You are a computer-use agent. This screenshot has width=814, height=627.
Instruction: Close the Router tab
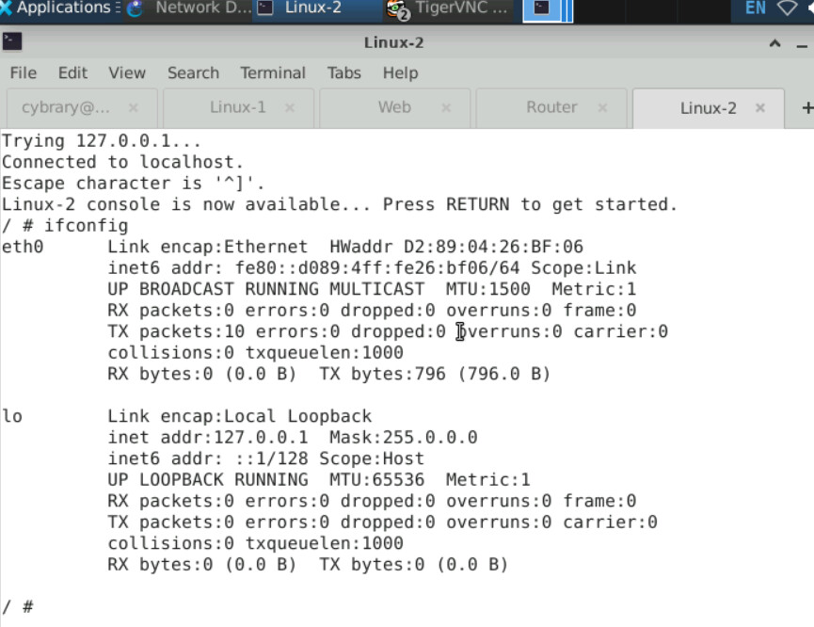point(603,107)
